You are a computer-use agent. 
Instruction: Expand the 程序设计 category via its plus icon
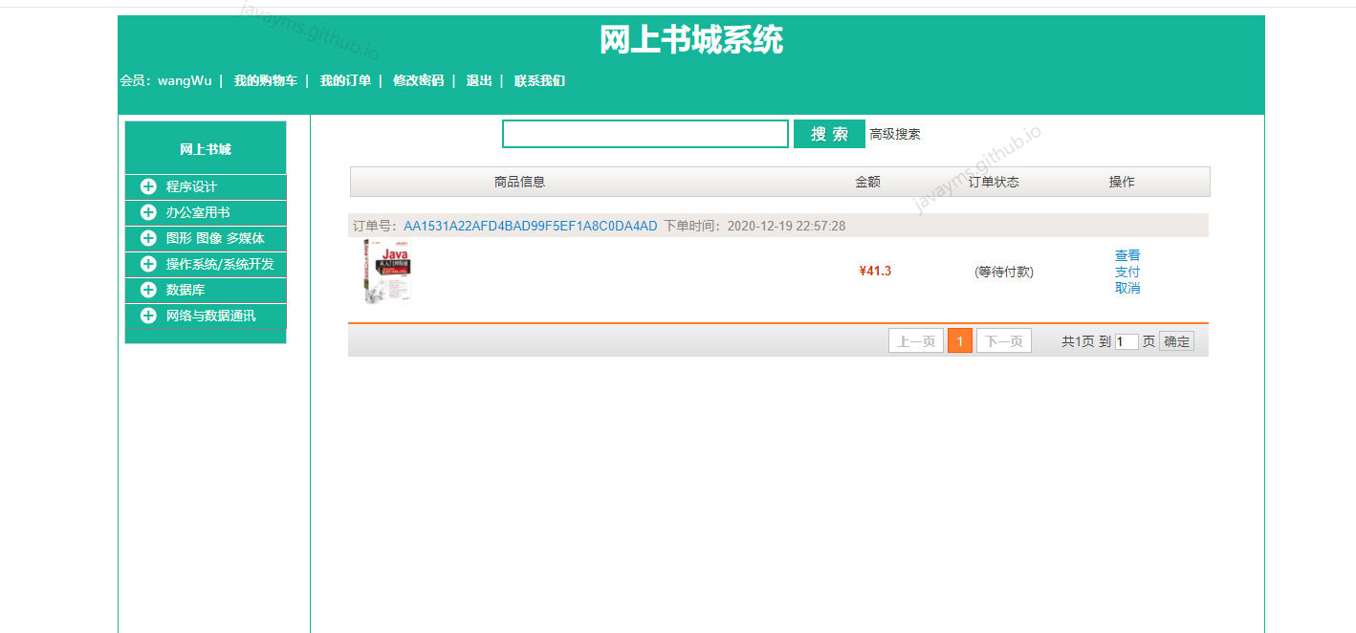148,186
